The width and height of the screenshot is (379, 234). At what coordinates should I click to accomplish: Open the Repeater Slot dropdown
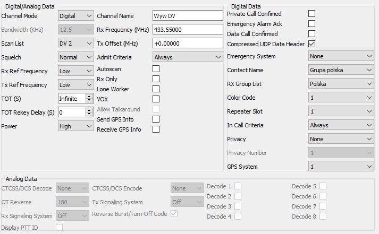pyautogui.click(x=341, y=111)
